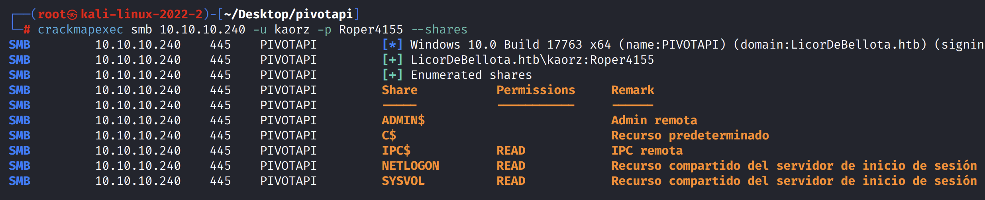Click the blue [*] info marker
Screen dimensions: 985x200
coord(392,45)
